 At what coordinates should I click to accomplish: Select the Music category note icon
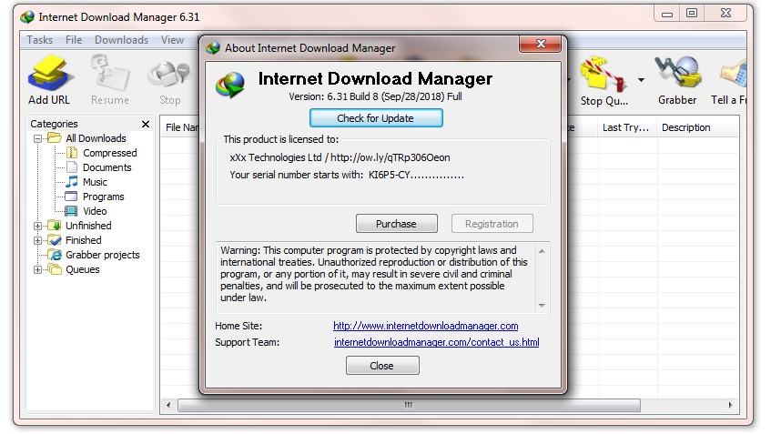72,182
